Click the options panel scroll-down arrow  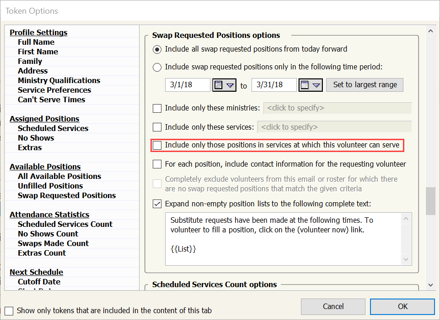coord(430,284)
